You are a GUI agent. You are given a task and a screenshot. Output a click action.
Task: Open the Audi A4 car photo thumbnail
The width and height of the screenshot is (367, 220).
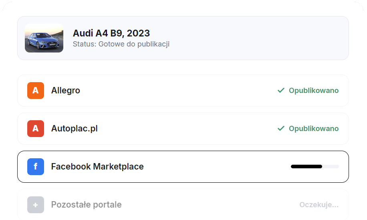point(44,38)
